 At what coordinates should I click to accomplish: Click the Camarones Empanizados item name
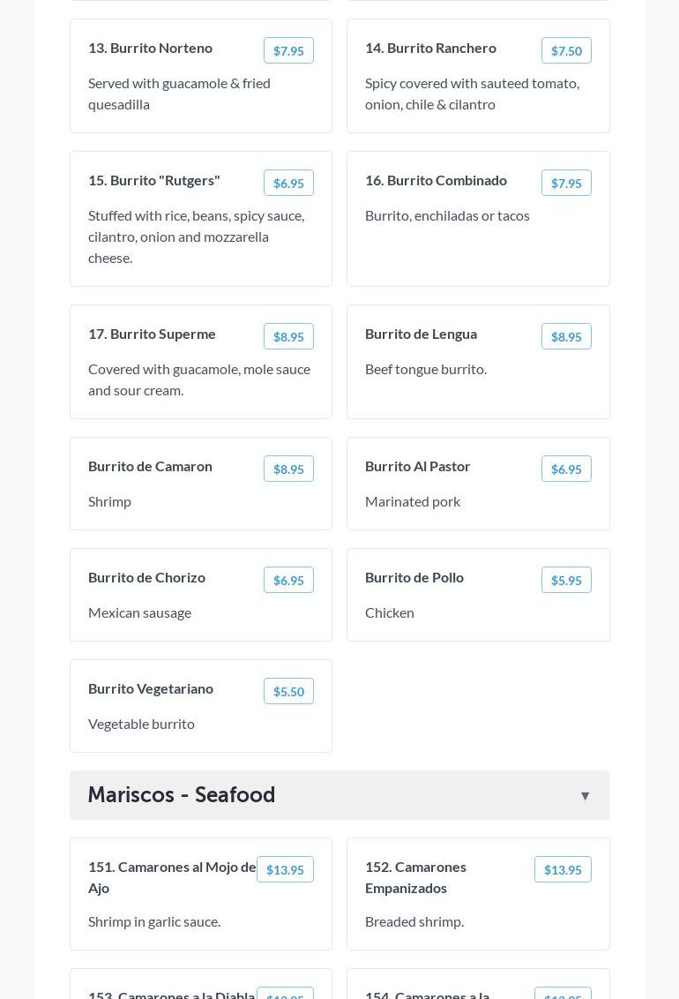[415, 877]
